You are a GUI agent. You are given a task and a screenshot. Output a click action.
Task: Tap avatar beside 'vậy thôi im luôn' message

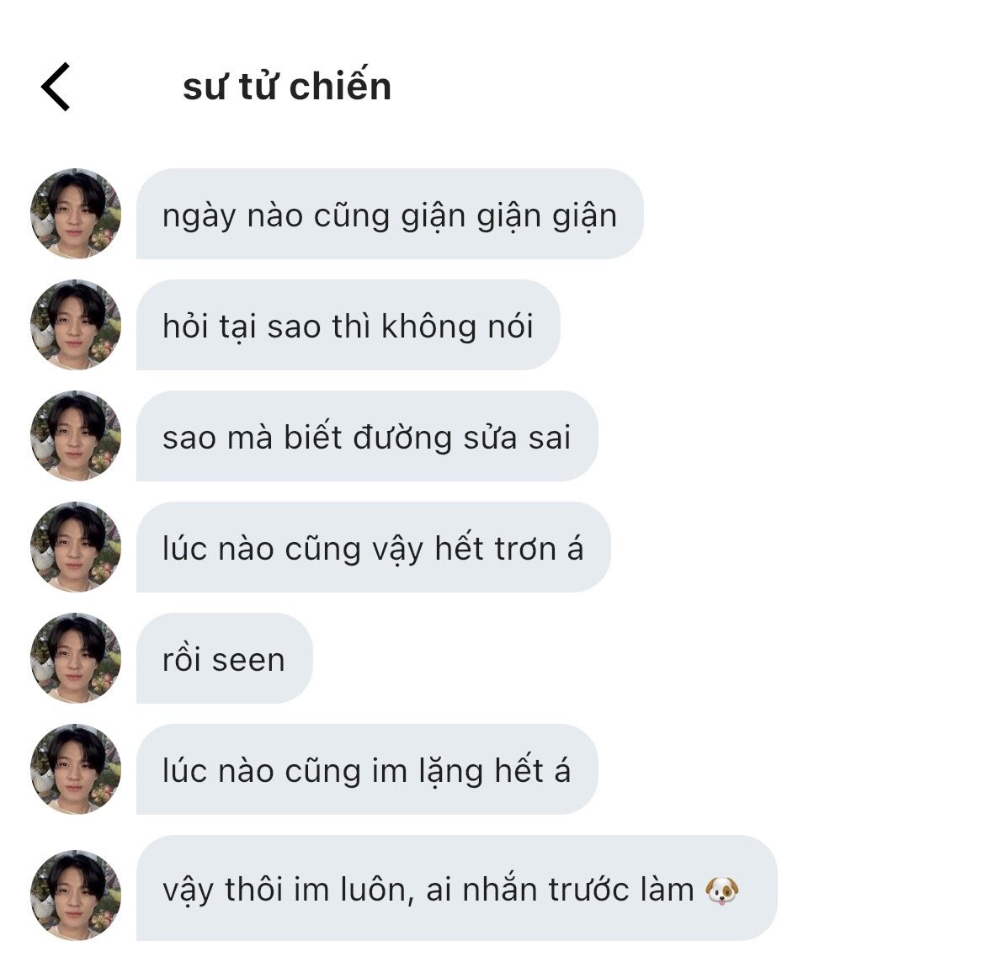pos(76,895)
